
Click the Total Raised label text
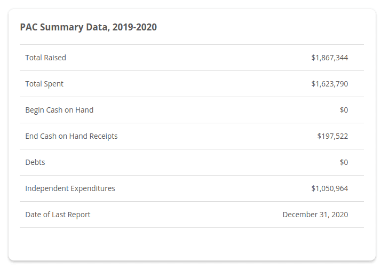click(x=45, y=58)
